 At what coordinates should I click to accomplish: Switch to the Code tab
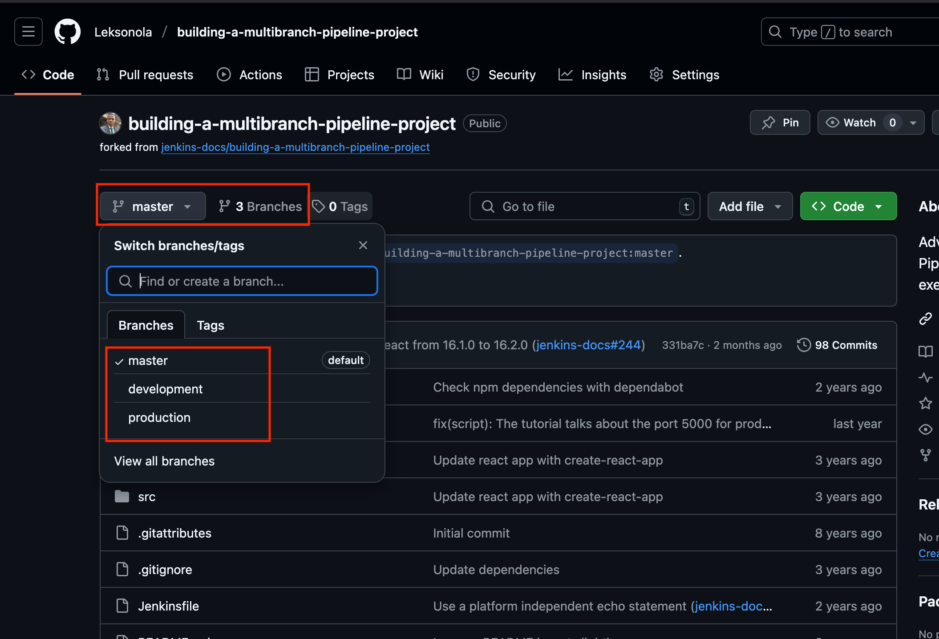[x=48, y=75]
